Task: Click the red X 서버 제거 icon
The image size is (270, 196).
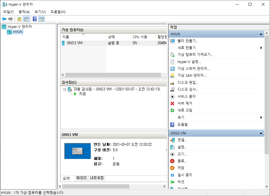Action: 172,103
